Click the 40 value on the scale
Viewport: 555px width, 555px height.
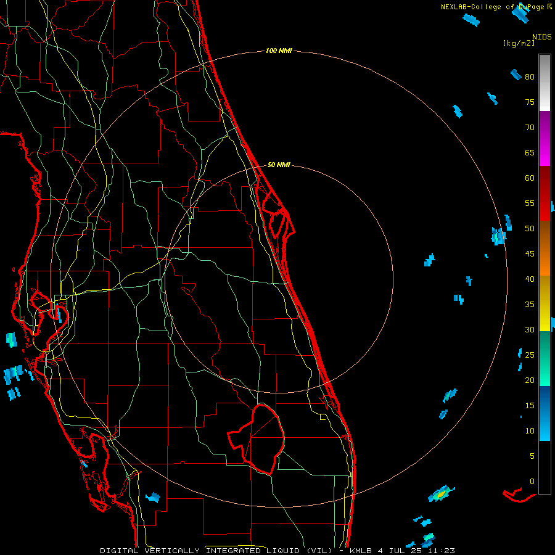[x=530, y=279]
